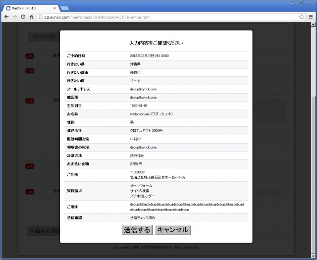Bookmark this page with the star icon

301,17
